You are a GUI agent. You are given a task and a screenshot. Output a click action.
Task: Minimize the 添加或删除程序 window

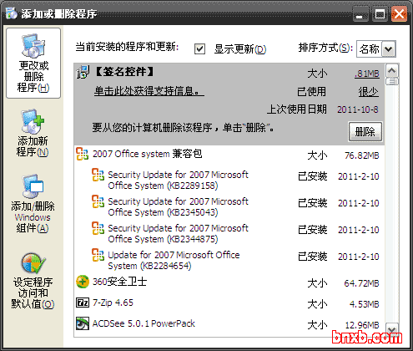point(360,13)
